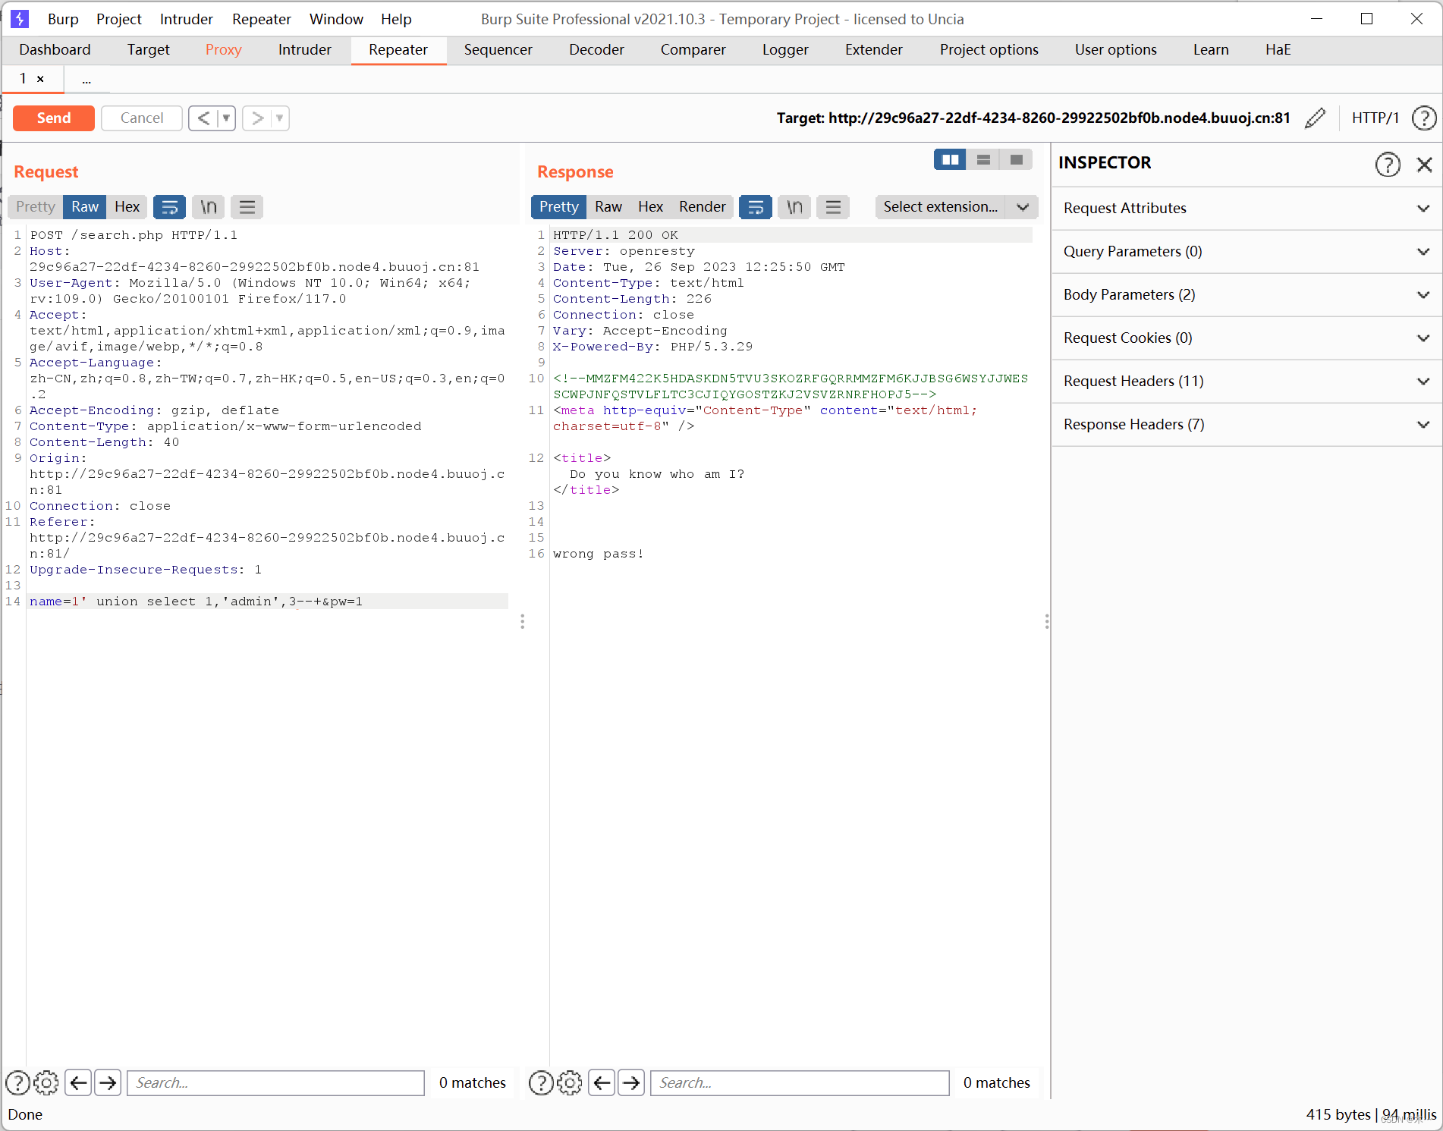The image size is (1443, 1131).
Task: Open Inspector help icon
Action: click(x=1388, y=164)
